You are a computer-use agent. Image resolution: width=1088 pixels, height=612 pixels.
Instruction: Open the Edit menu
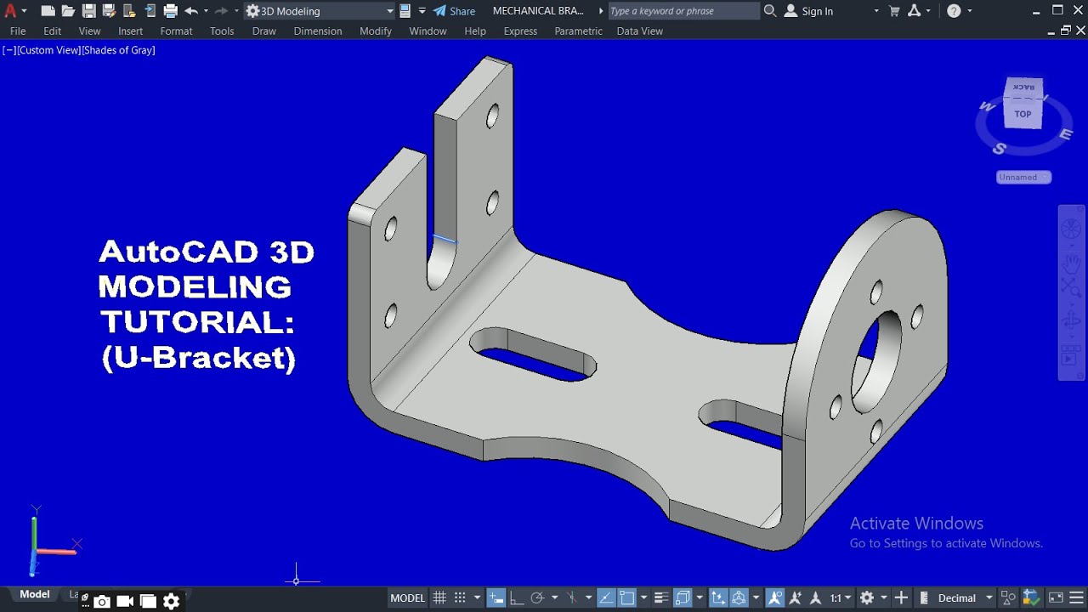tap(53, 31)
